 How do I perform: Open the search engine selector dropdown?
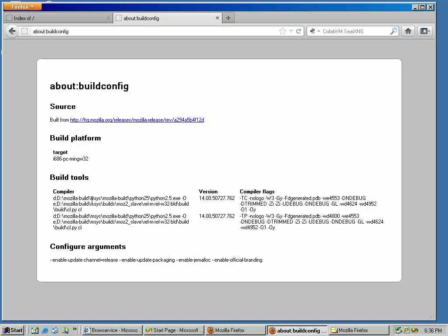[315, 31]
